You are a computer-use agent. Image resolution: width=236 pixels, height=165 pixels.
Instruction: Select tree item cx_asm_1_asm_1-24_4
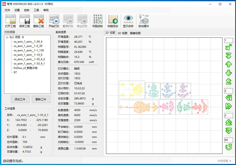click(28, 42)
